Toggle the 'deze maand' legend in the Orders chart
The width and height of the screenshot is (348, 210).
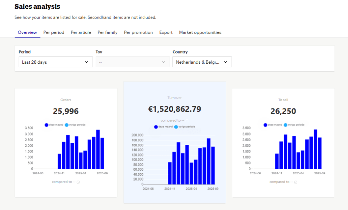(54, 125)
